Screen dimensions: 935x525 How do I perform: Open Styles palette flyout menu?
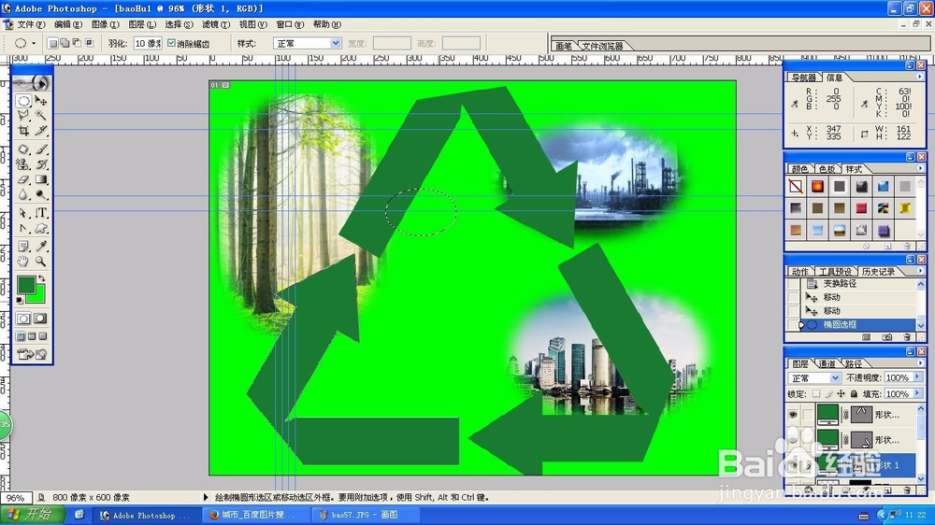(919, 169)
